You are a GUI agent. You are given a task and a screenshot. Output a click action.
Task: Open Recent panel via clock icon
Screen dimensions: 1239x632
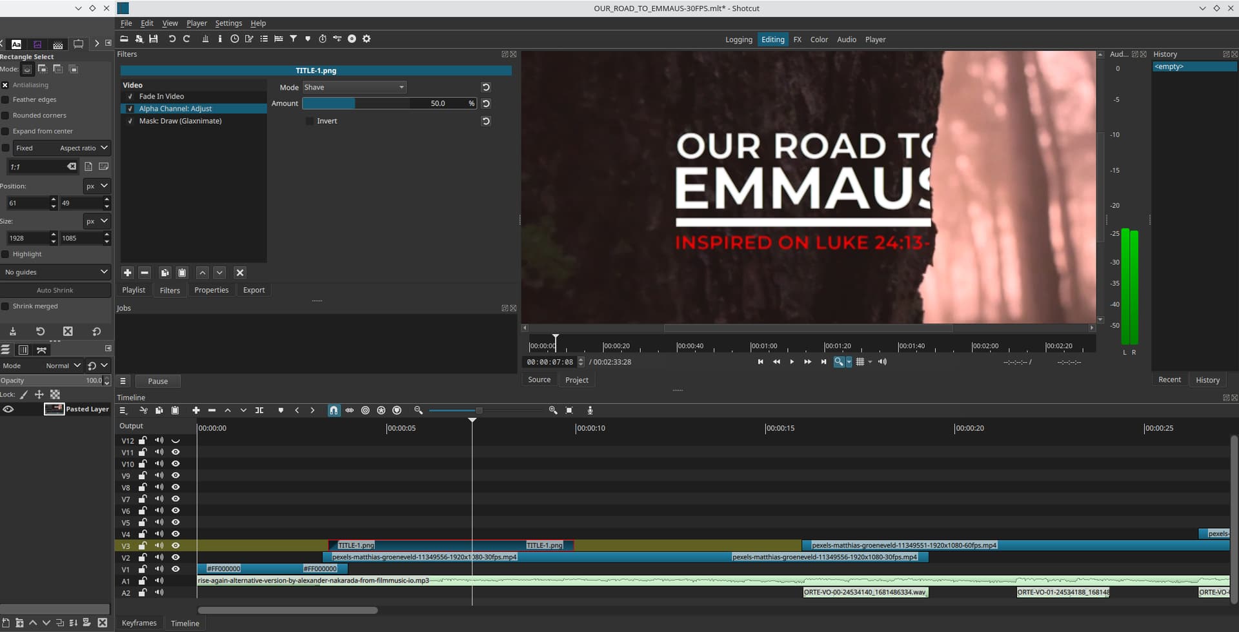coord(235,39)
